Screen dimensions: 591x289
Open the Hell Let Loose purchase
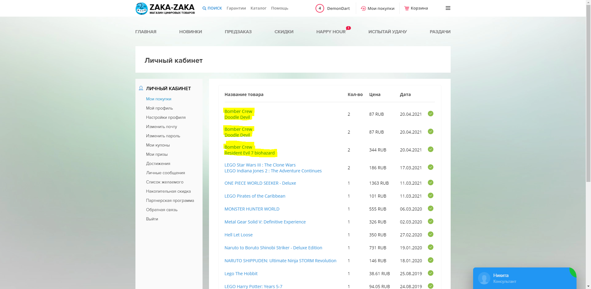[239, 235]
